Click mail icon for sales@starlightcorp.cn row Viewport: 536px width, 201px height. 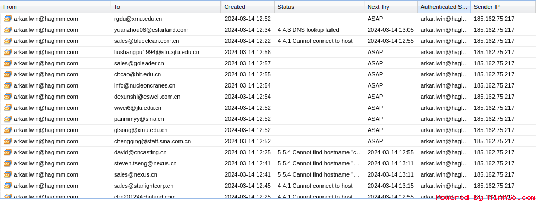point(7,186)
